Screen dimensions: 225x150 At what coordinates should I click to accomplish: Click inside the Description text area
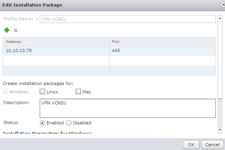[x=128, y=108]
